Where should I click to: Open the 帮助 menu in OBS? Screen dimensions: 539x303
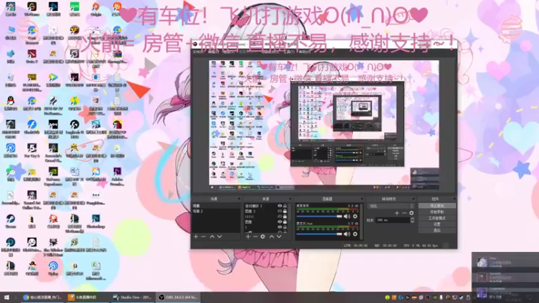click(x=305, y=52)
